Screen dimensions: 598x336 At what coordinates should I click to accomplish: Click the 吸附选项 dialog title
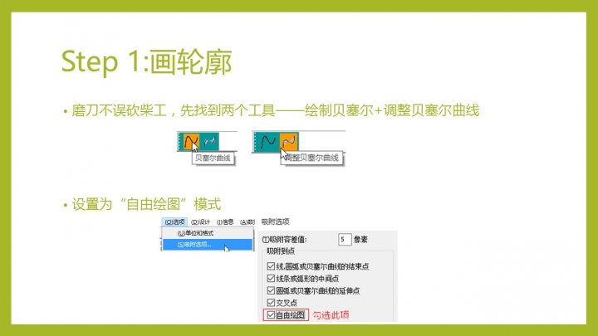[275, 222]
